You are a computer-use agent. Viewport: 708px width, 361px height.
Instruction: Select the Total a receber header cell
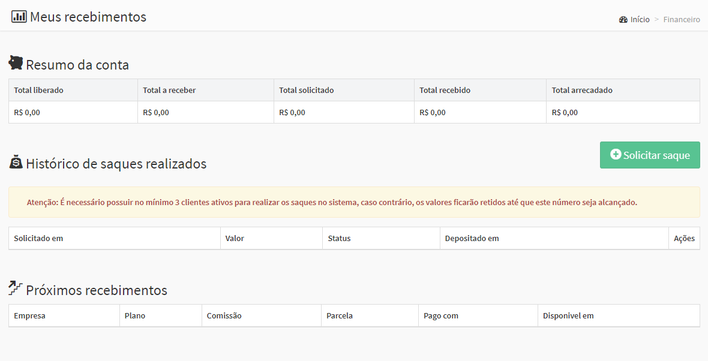point(169,91)
